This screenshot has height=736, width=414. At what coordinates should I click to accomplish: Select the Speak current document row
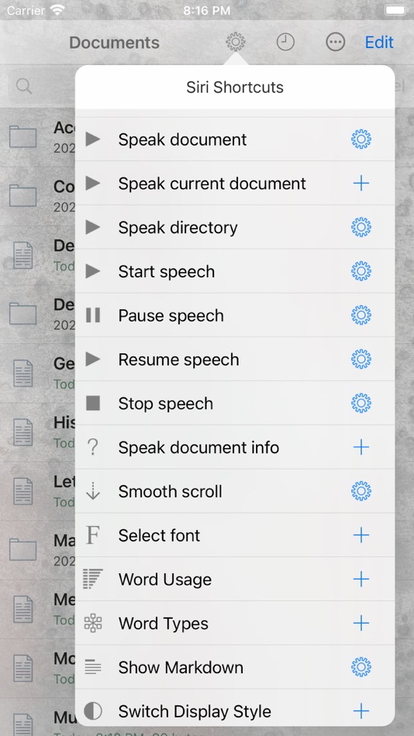[x=235, y=184]
